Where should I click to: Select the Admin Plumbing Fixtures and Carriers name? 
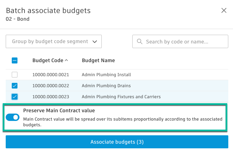coord(121,97)
